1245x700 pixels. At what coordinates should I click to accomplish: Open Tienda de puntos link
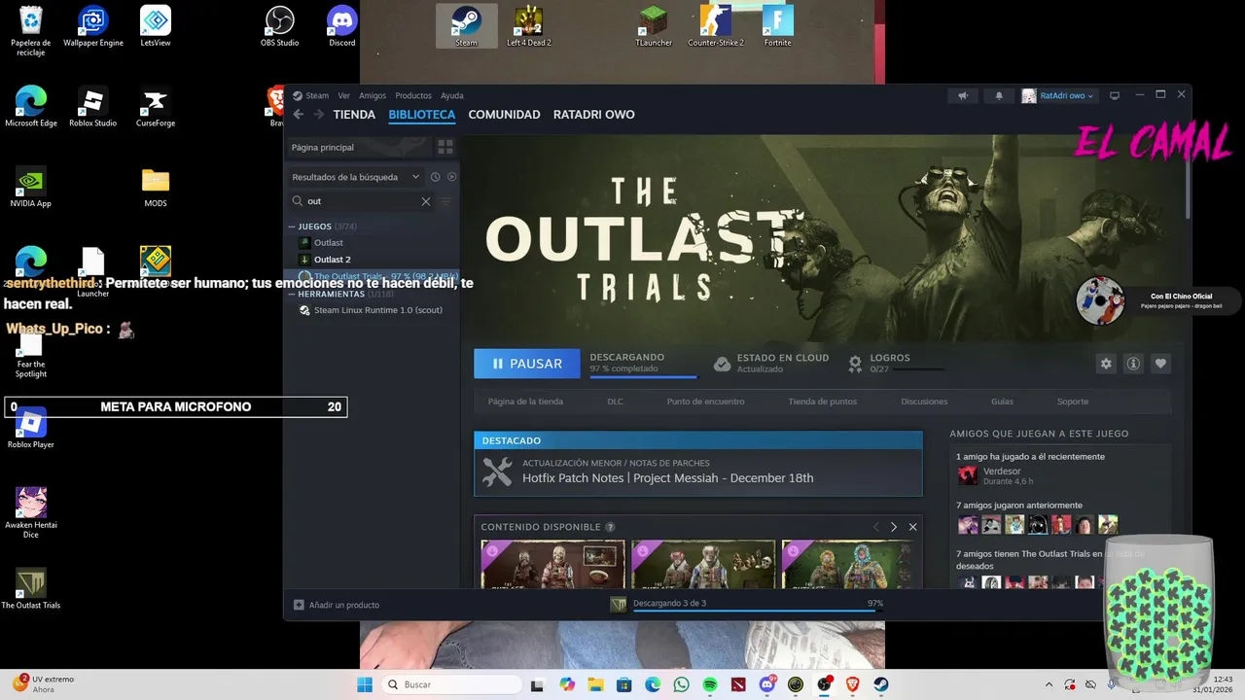pyautogui.click(x=823, y=402)
